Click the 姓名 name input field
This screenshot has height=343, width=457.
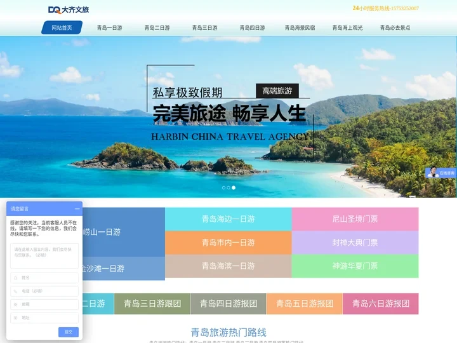(x=44, y=278)
